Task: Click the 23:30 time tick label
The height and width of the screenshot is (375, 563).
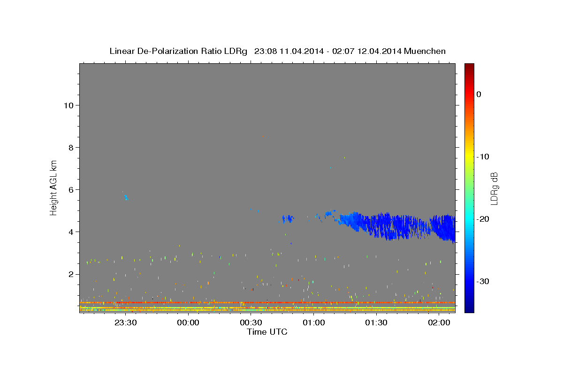Action: point(126,322)
